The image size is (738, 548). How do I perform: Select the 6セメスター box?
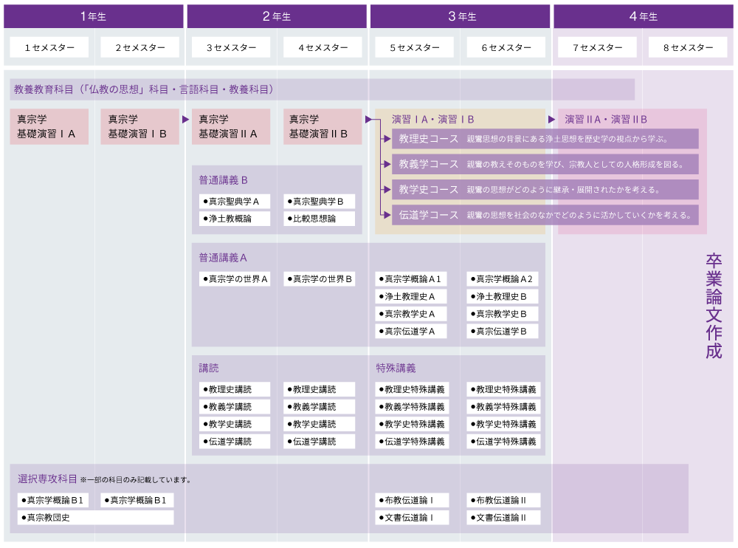coord(506,47)
